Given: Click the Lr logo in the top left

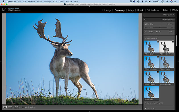Looking at the screenshot, I should point(4,9).
